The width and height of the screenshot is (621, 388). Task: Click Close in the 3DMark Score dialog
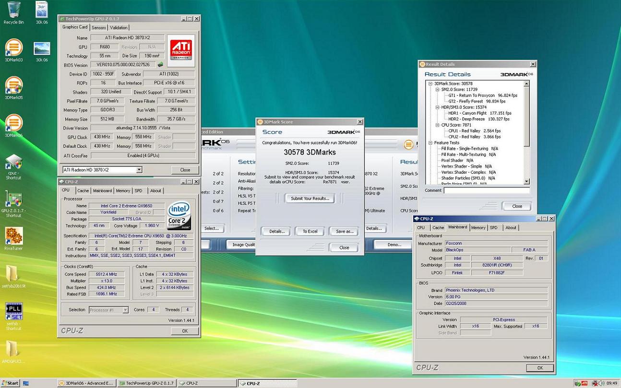point(344,247)
